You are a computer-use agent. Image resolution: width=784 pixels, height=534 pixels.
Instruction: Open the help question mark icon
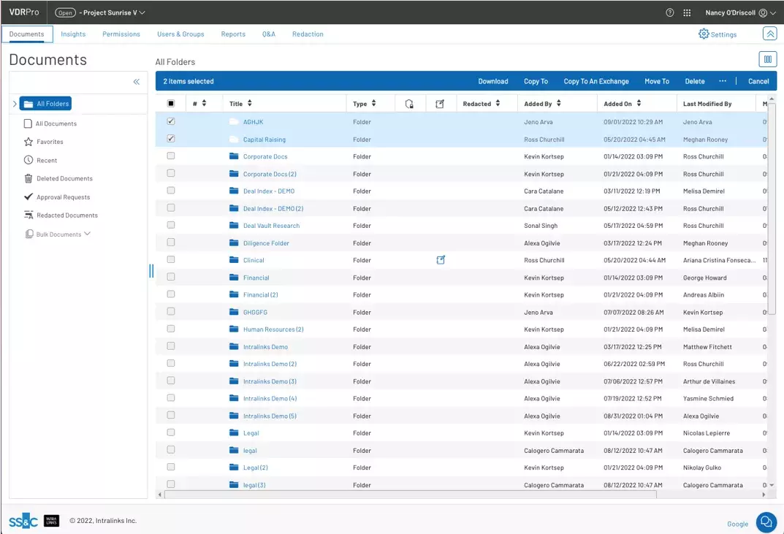tap(670, 12)
